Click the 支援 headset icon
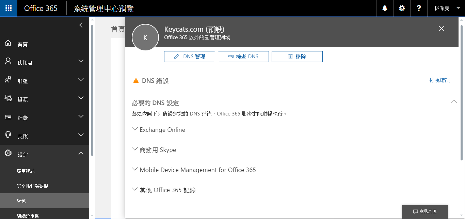 tap(8, 135)
